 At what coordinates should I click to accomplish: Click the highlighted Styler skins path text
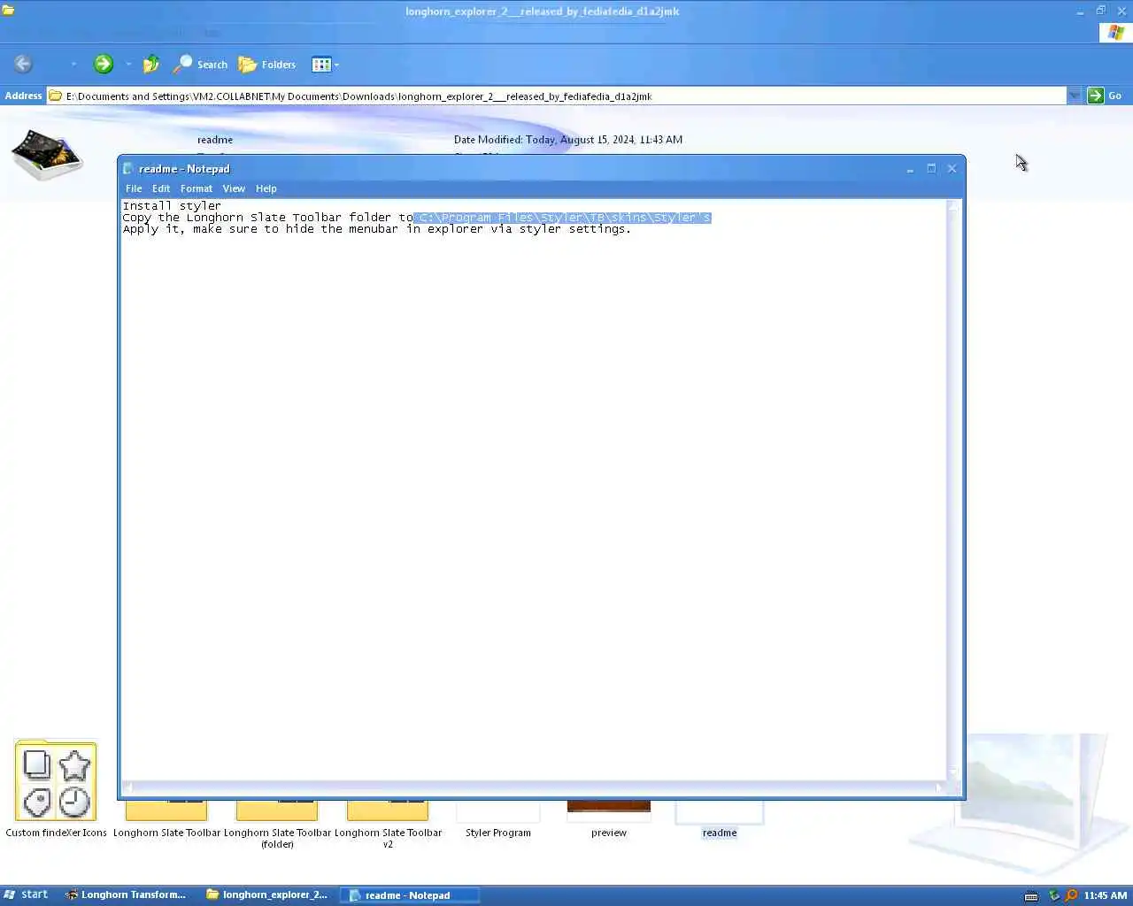coord(563,218)
